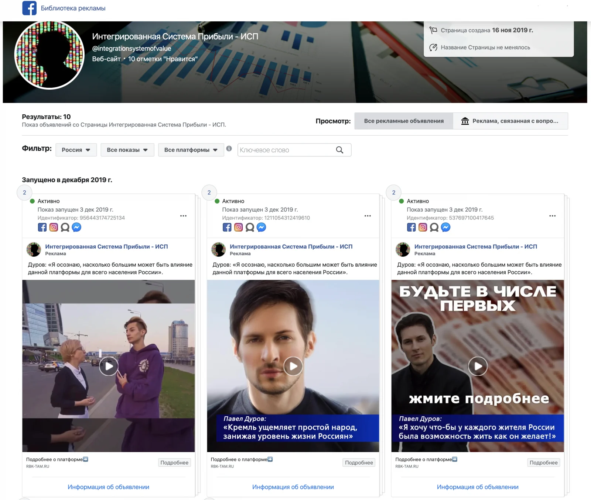Screen dimensions: 591x500
Task: Click the Facebook logo in the header
Action: [29, 8]
